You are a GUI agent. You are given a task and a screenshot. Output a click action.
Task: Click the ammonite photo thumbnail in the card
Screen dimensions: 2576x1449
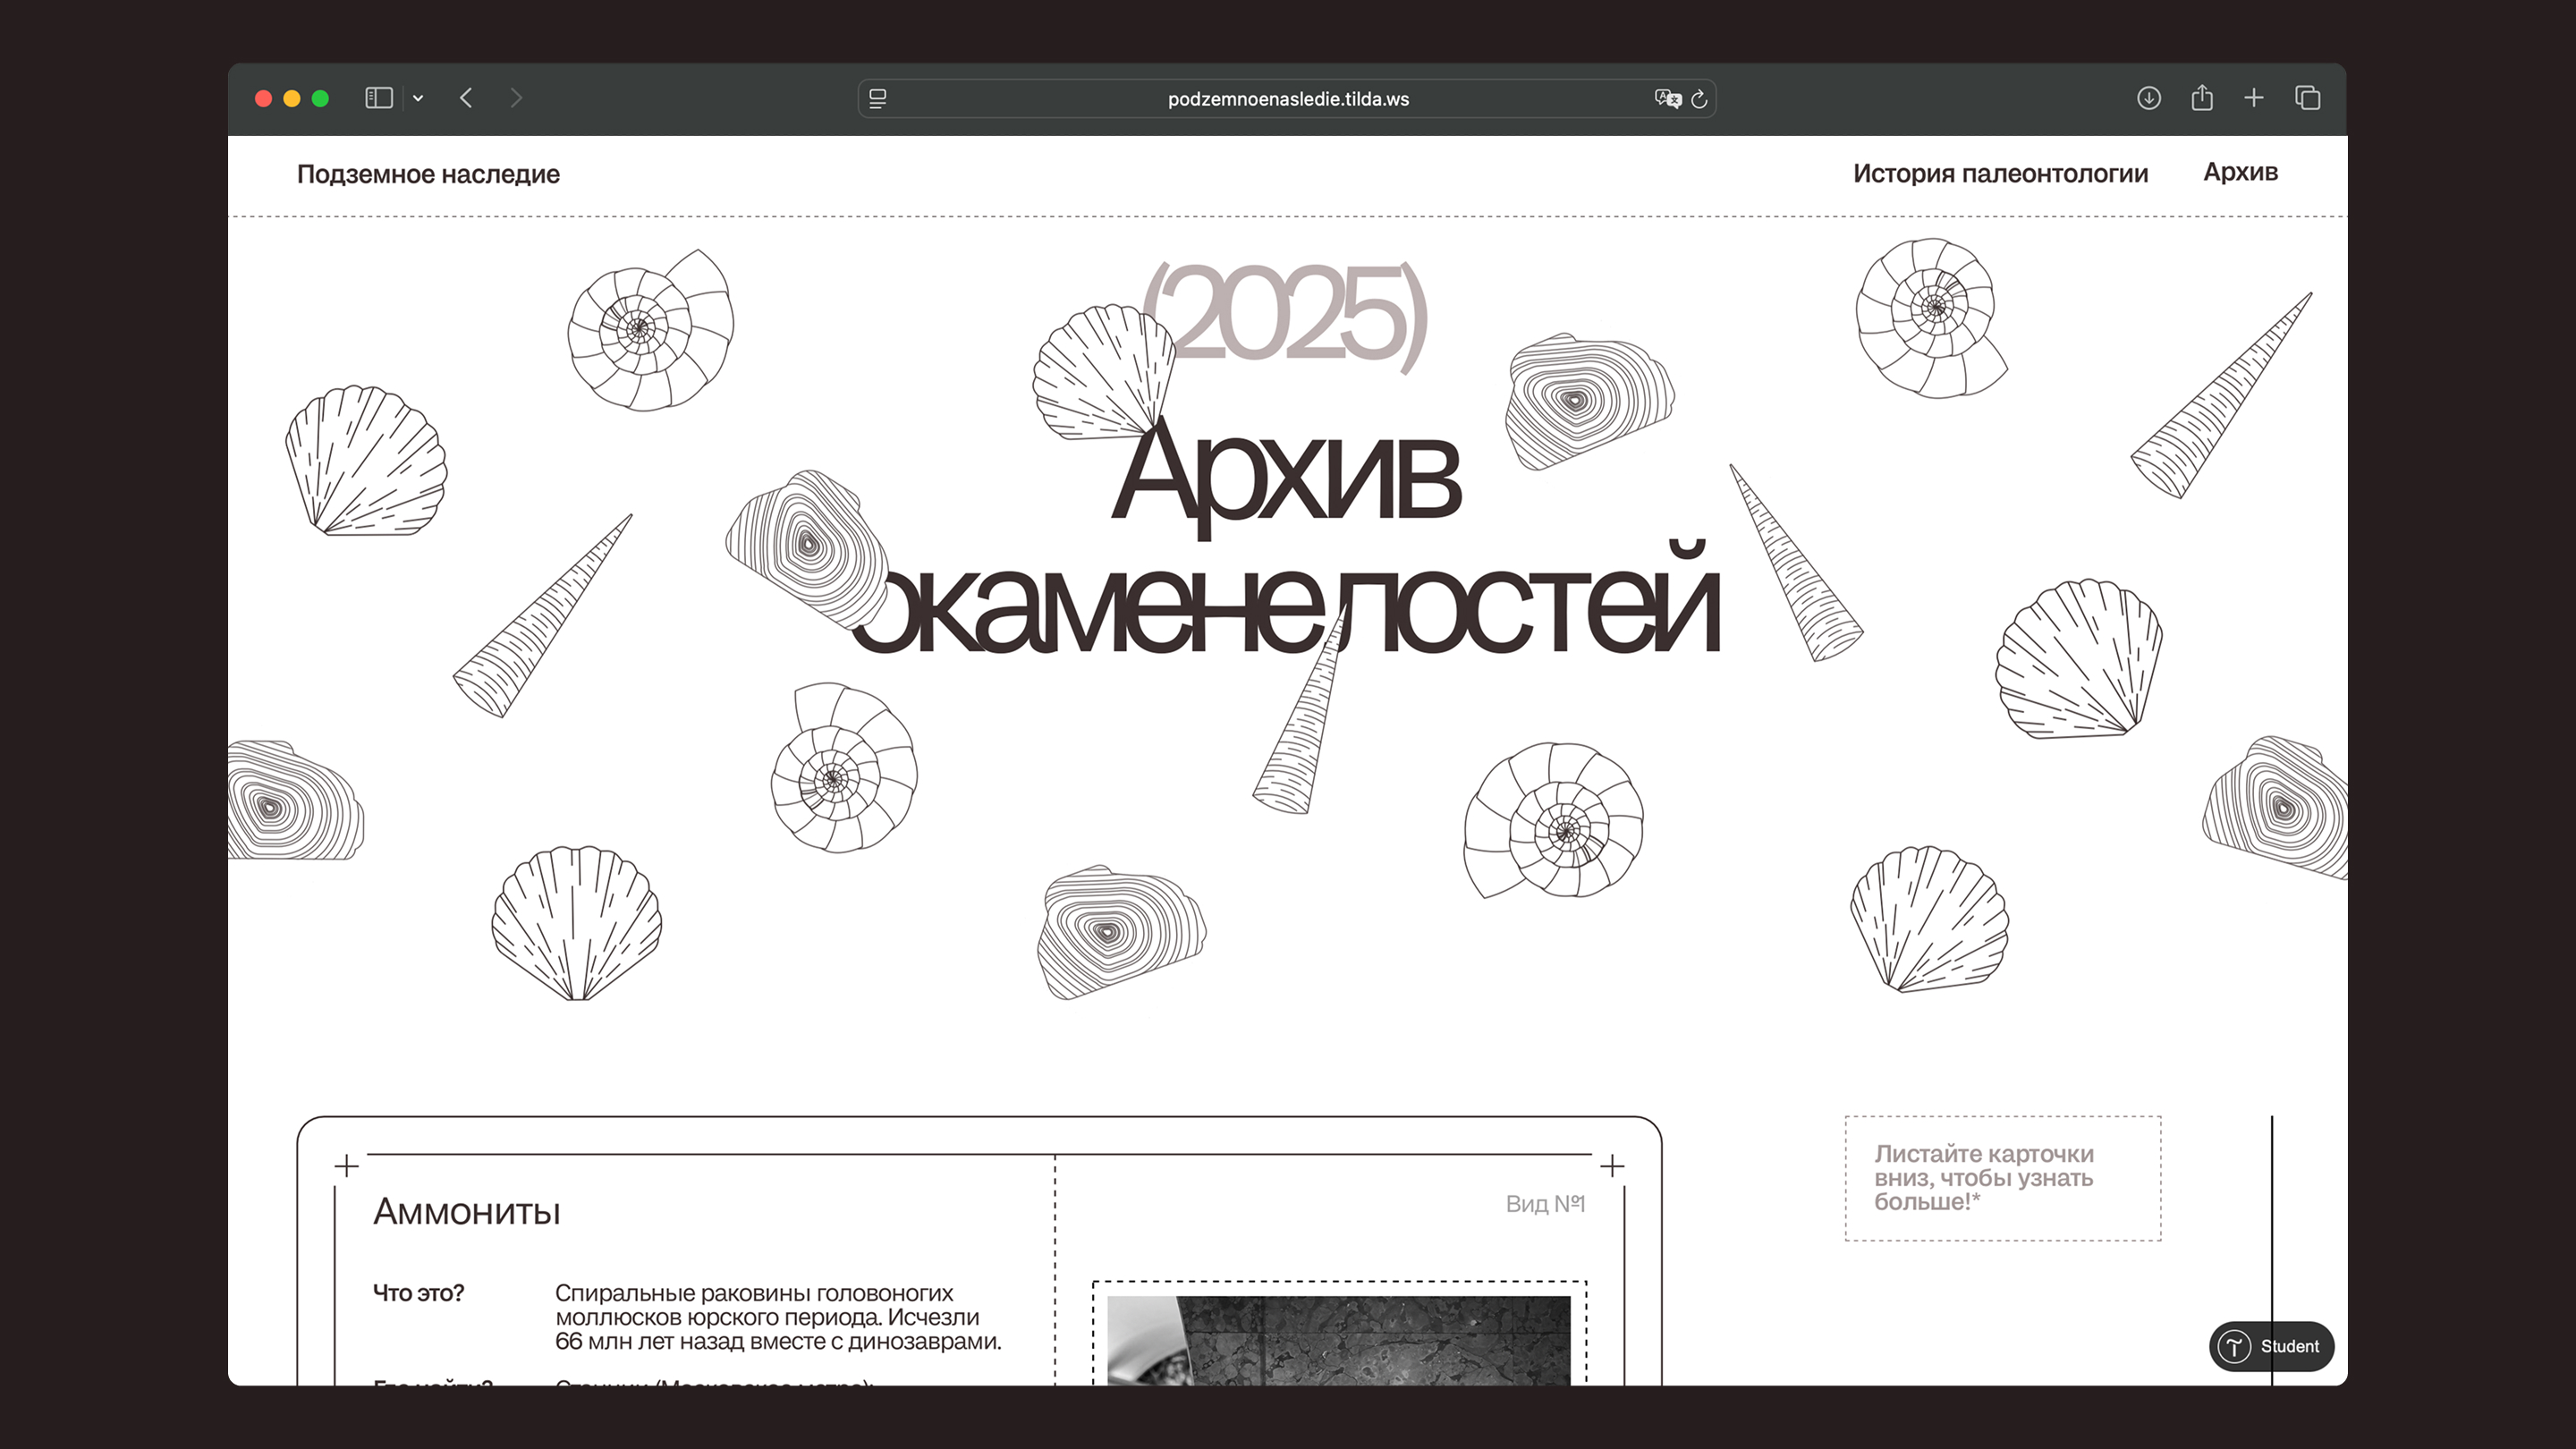click(1338, 1340)
